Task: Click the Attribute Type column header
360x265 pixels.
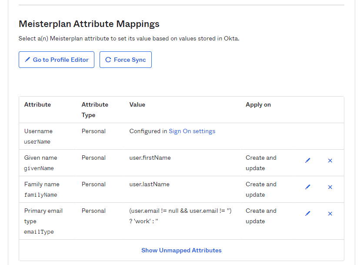Action: pos(95,110)
